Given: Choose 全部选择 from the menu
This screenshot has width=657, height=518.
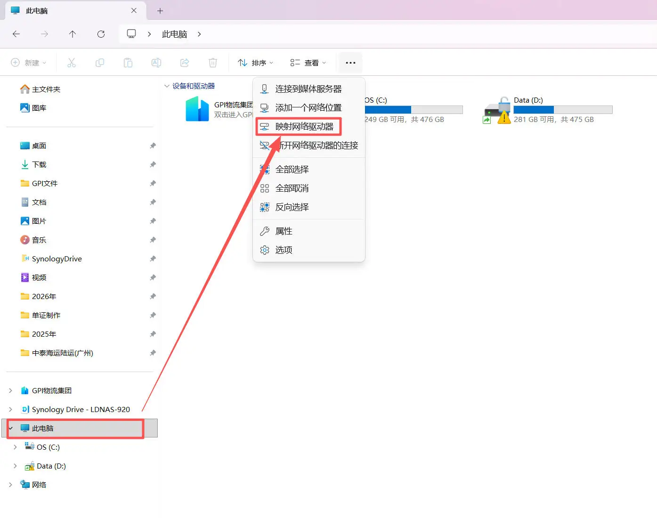Looking at the screenshot, I should pos(292,170).
